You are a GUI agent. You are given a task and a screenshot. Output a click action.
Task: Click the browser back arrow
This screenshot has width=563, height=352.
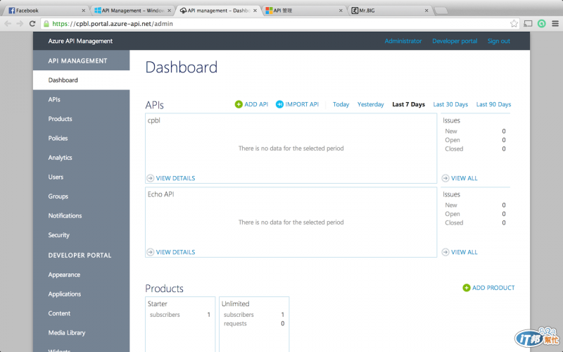point(8,24)
